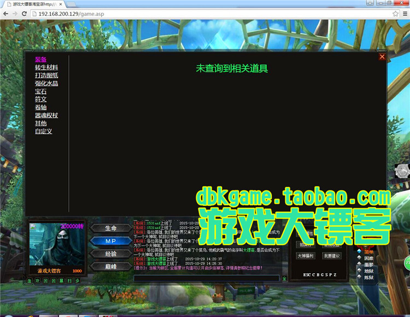Select the 游戏大镖客 browser tab

33,4
